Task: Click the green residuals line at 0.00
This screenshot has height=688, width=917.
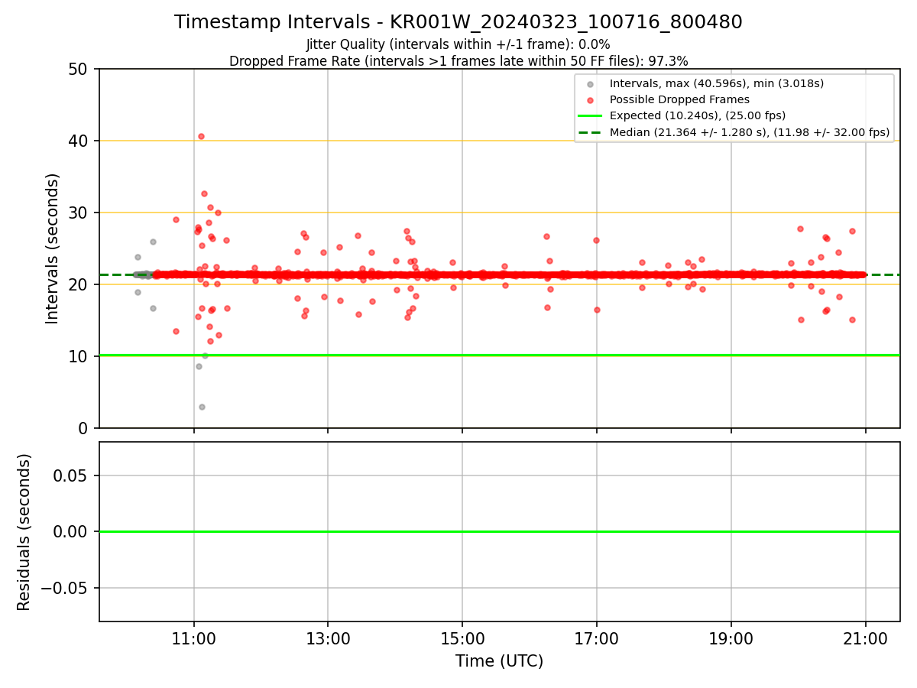Action: (x=499, y=531)
